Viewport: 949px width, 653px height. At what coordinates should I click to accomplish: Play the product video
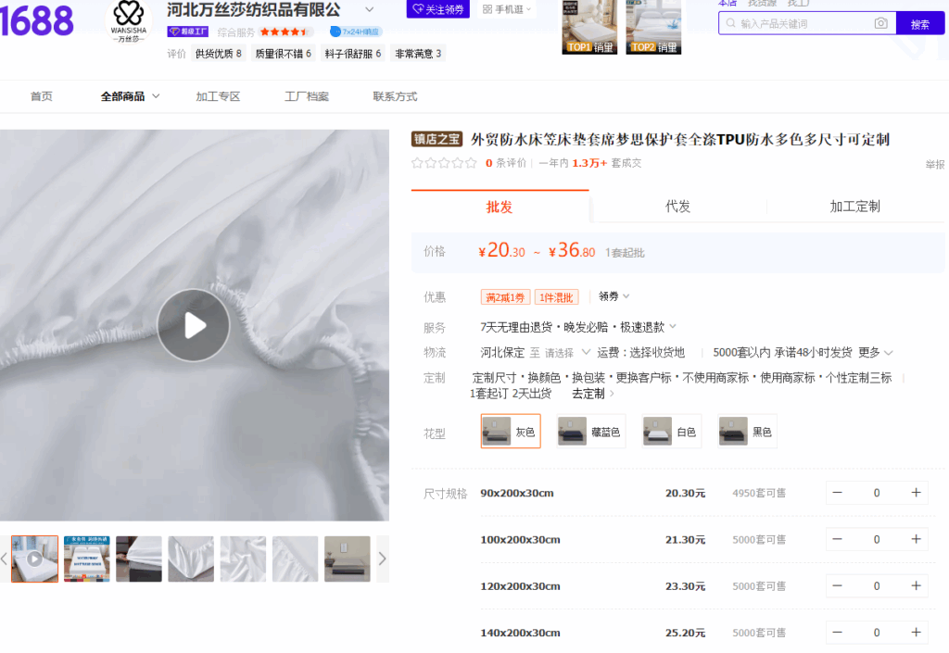(x=194, y=325)
